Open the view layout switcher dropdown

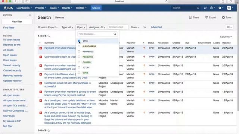229,27
